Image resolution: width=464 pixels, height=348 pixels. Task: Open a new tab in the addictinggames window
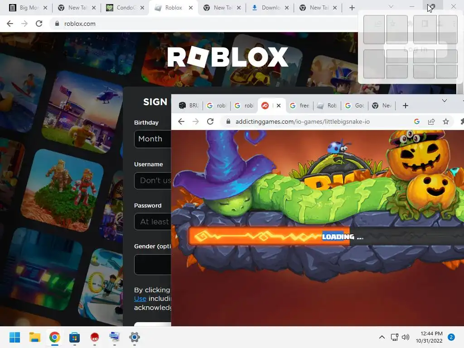point(406,106)
